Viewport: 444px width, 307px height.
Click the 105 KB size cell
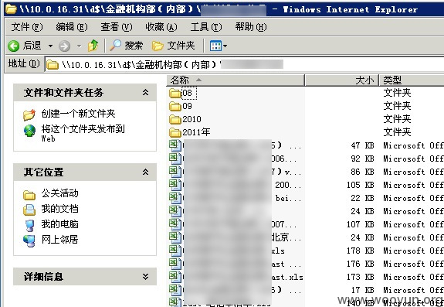pos(360,185)
